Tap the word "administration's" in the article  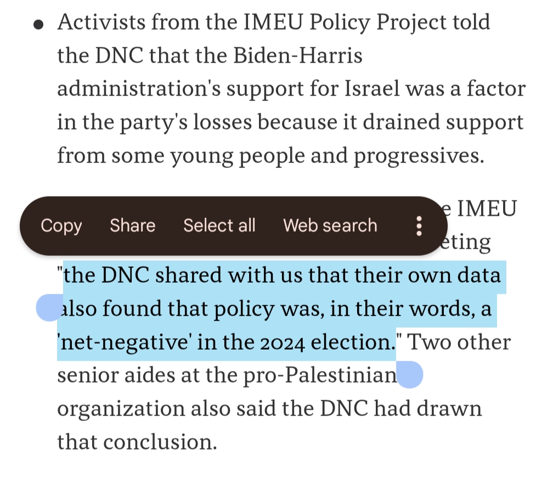[145, 89]
